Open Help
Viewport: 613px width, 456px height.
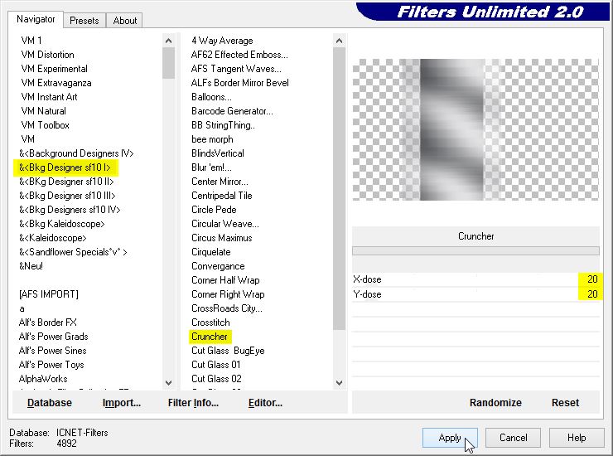click(577, 438)
